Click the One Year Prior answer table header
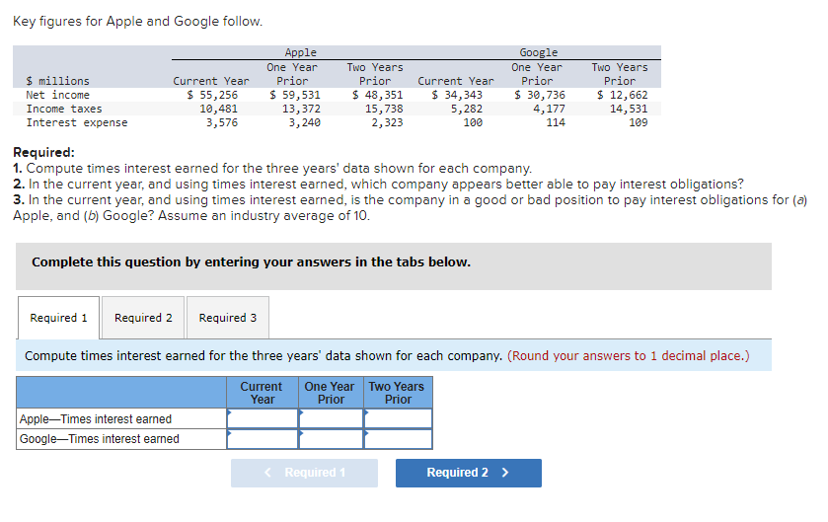828x522 pixels. [x=330, y=393]
